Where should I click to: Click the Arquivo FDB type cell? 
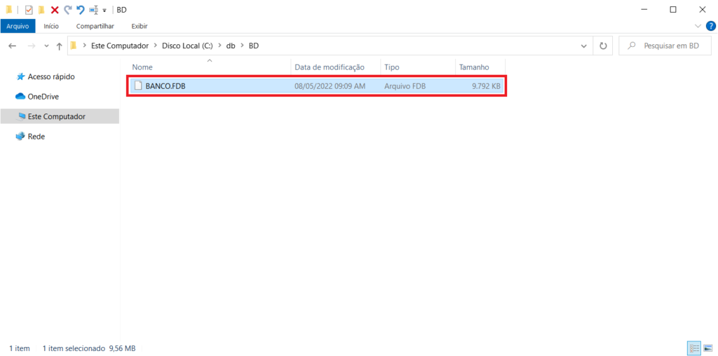[405, 86]
